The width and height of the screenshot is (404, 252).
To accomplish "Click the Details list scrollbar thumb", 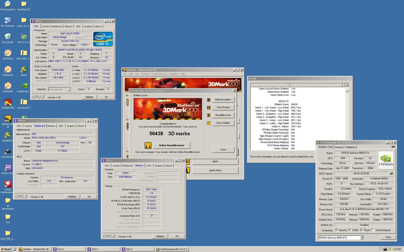I will click(x=347, y=91).
